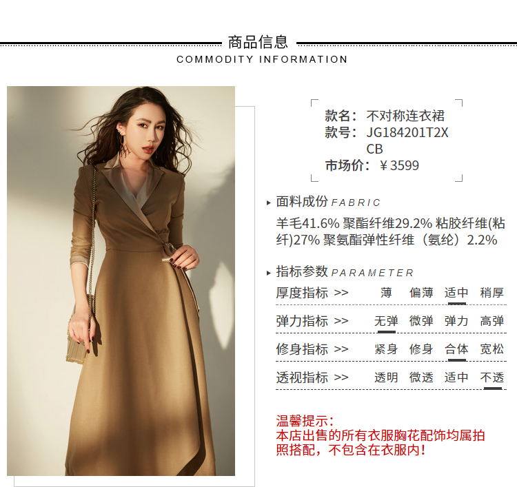The height and width of the screenshot is (487, 517).
Task: Click the triangle bullet beside 指标参数
Action: pos(268,273)
